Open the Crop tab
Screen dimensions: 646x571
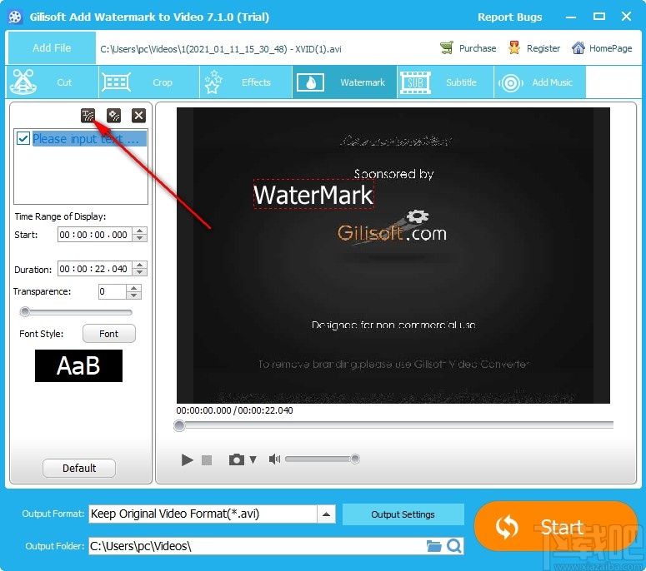point(149,82)
